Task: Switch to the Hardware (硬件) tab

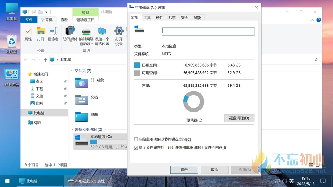Action: [159, 18]
